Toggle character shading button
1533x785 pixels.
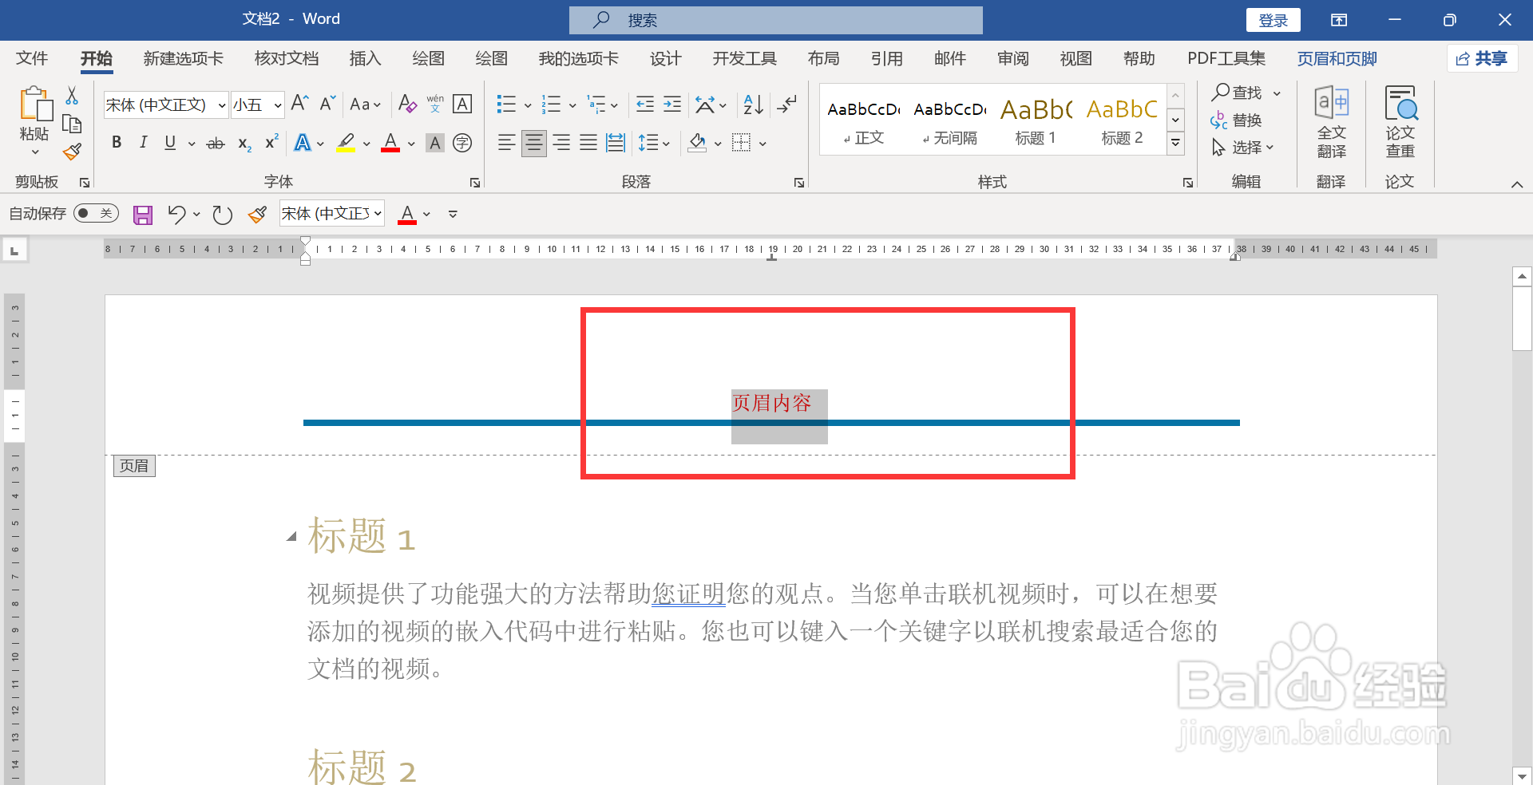tap(435, 143)
